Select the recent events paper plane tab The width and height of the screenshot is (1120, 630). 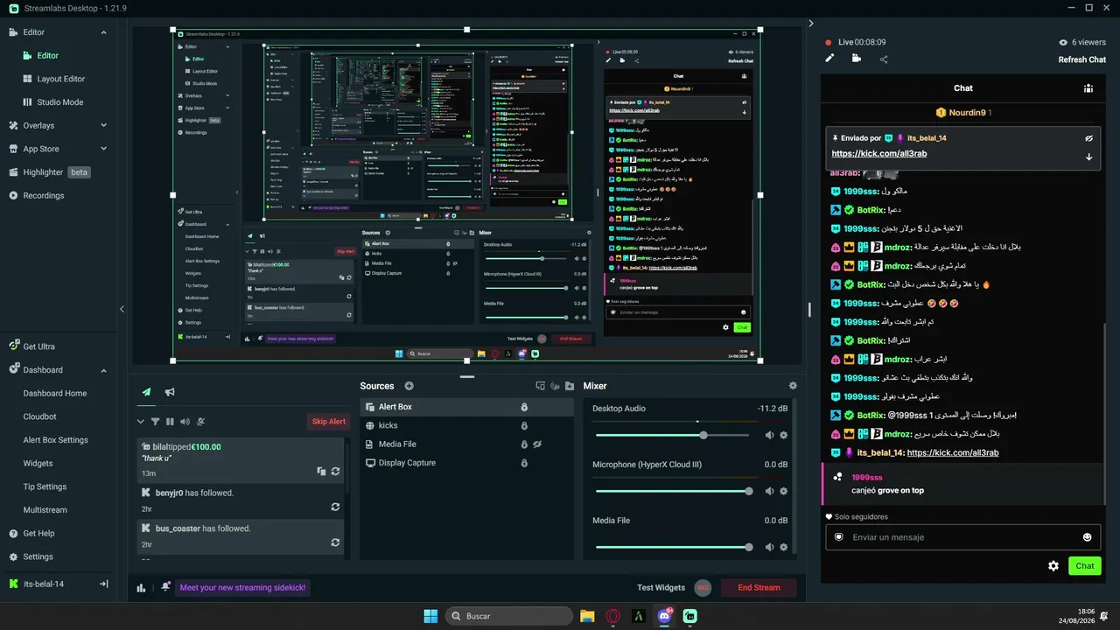click(x=146, y=392)
